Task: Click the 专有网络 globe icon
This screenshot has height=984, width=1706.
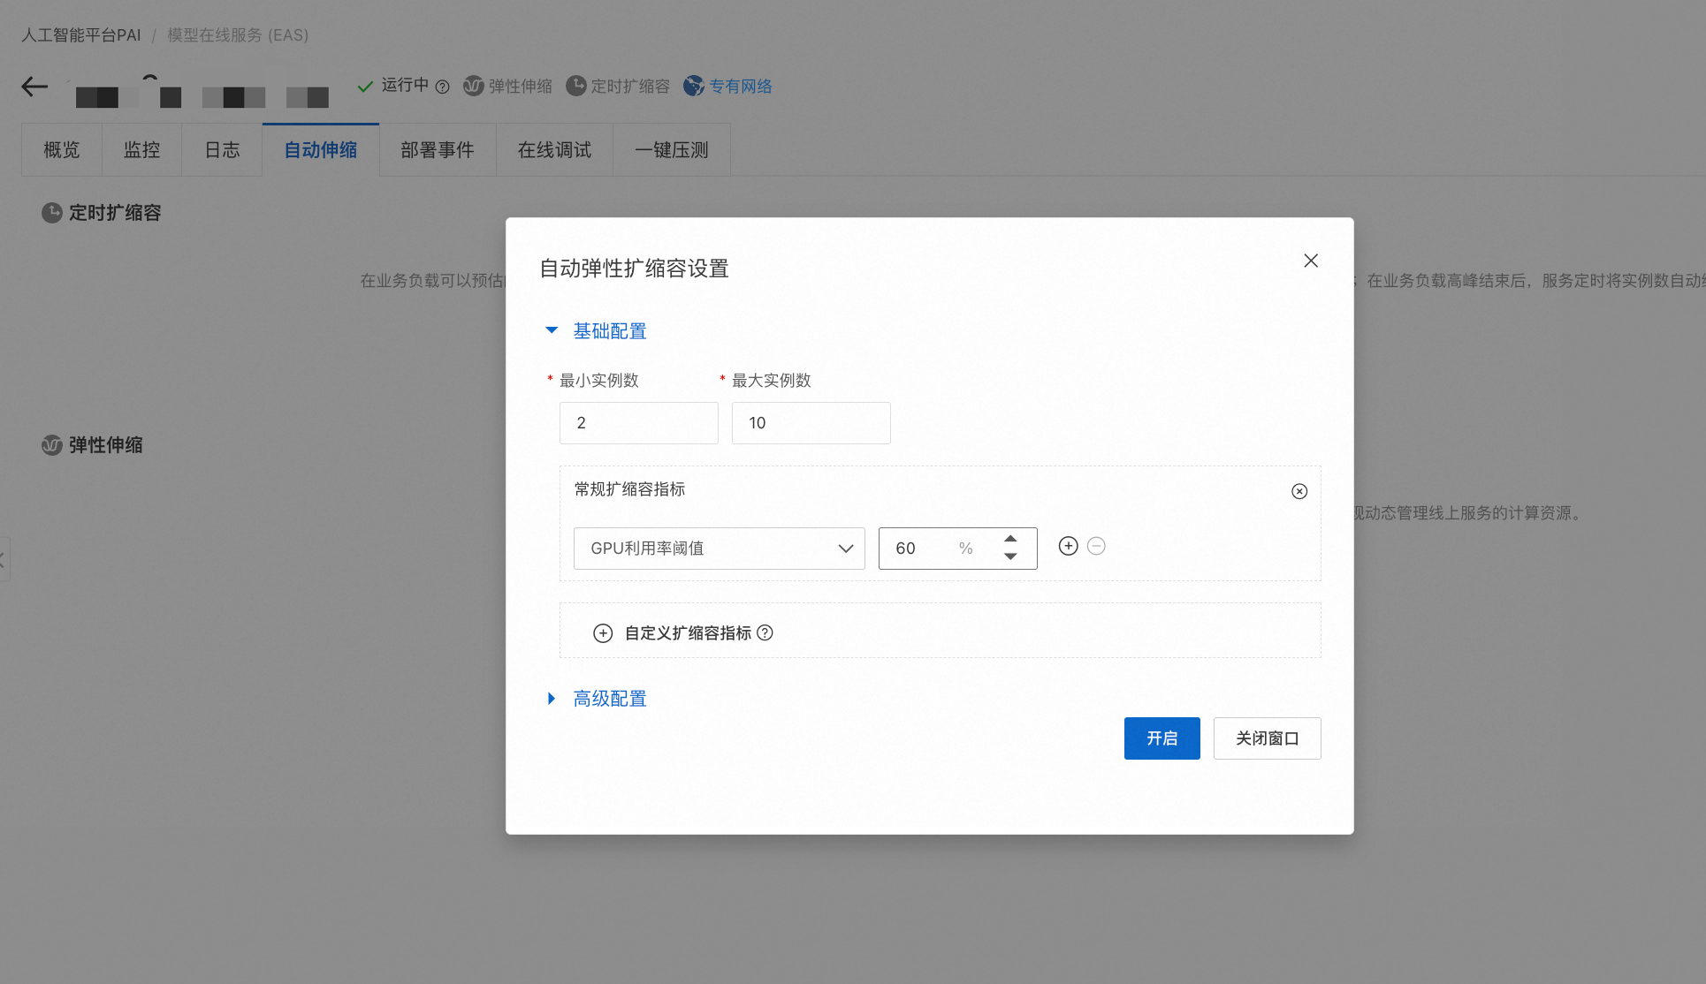Action: pos(694,86)
